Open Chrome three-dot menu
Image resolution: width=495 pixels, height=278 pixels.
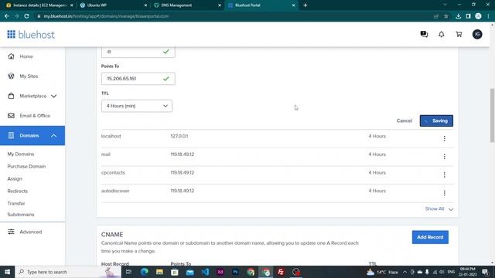[x=488, y=16]
